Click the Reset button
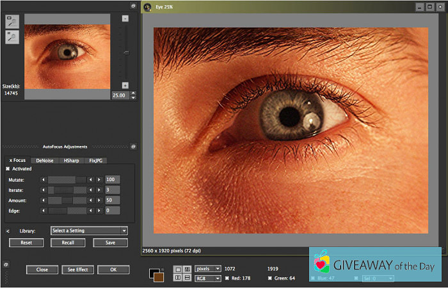The height and width of the screenshot is (288, 448). (x=26, y=243)
